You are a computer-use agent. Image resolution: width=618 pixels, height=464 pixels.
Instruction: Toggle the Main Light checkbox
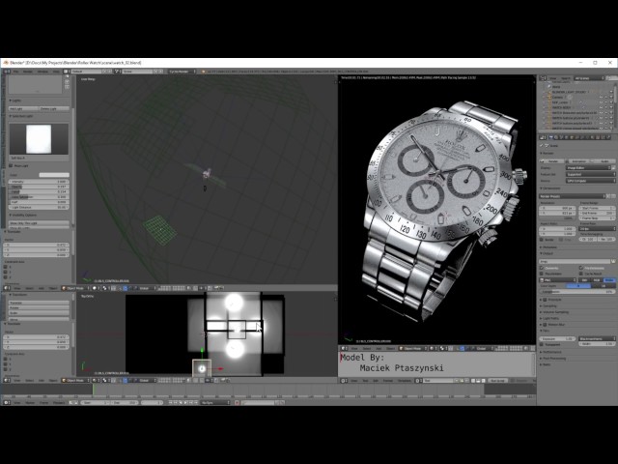pos(11,165)
